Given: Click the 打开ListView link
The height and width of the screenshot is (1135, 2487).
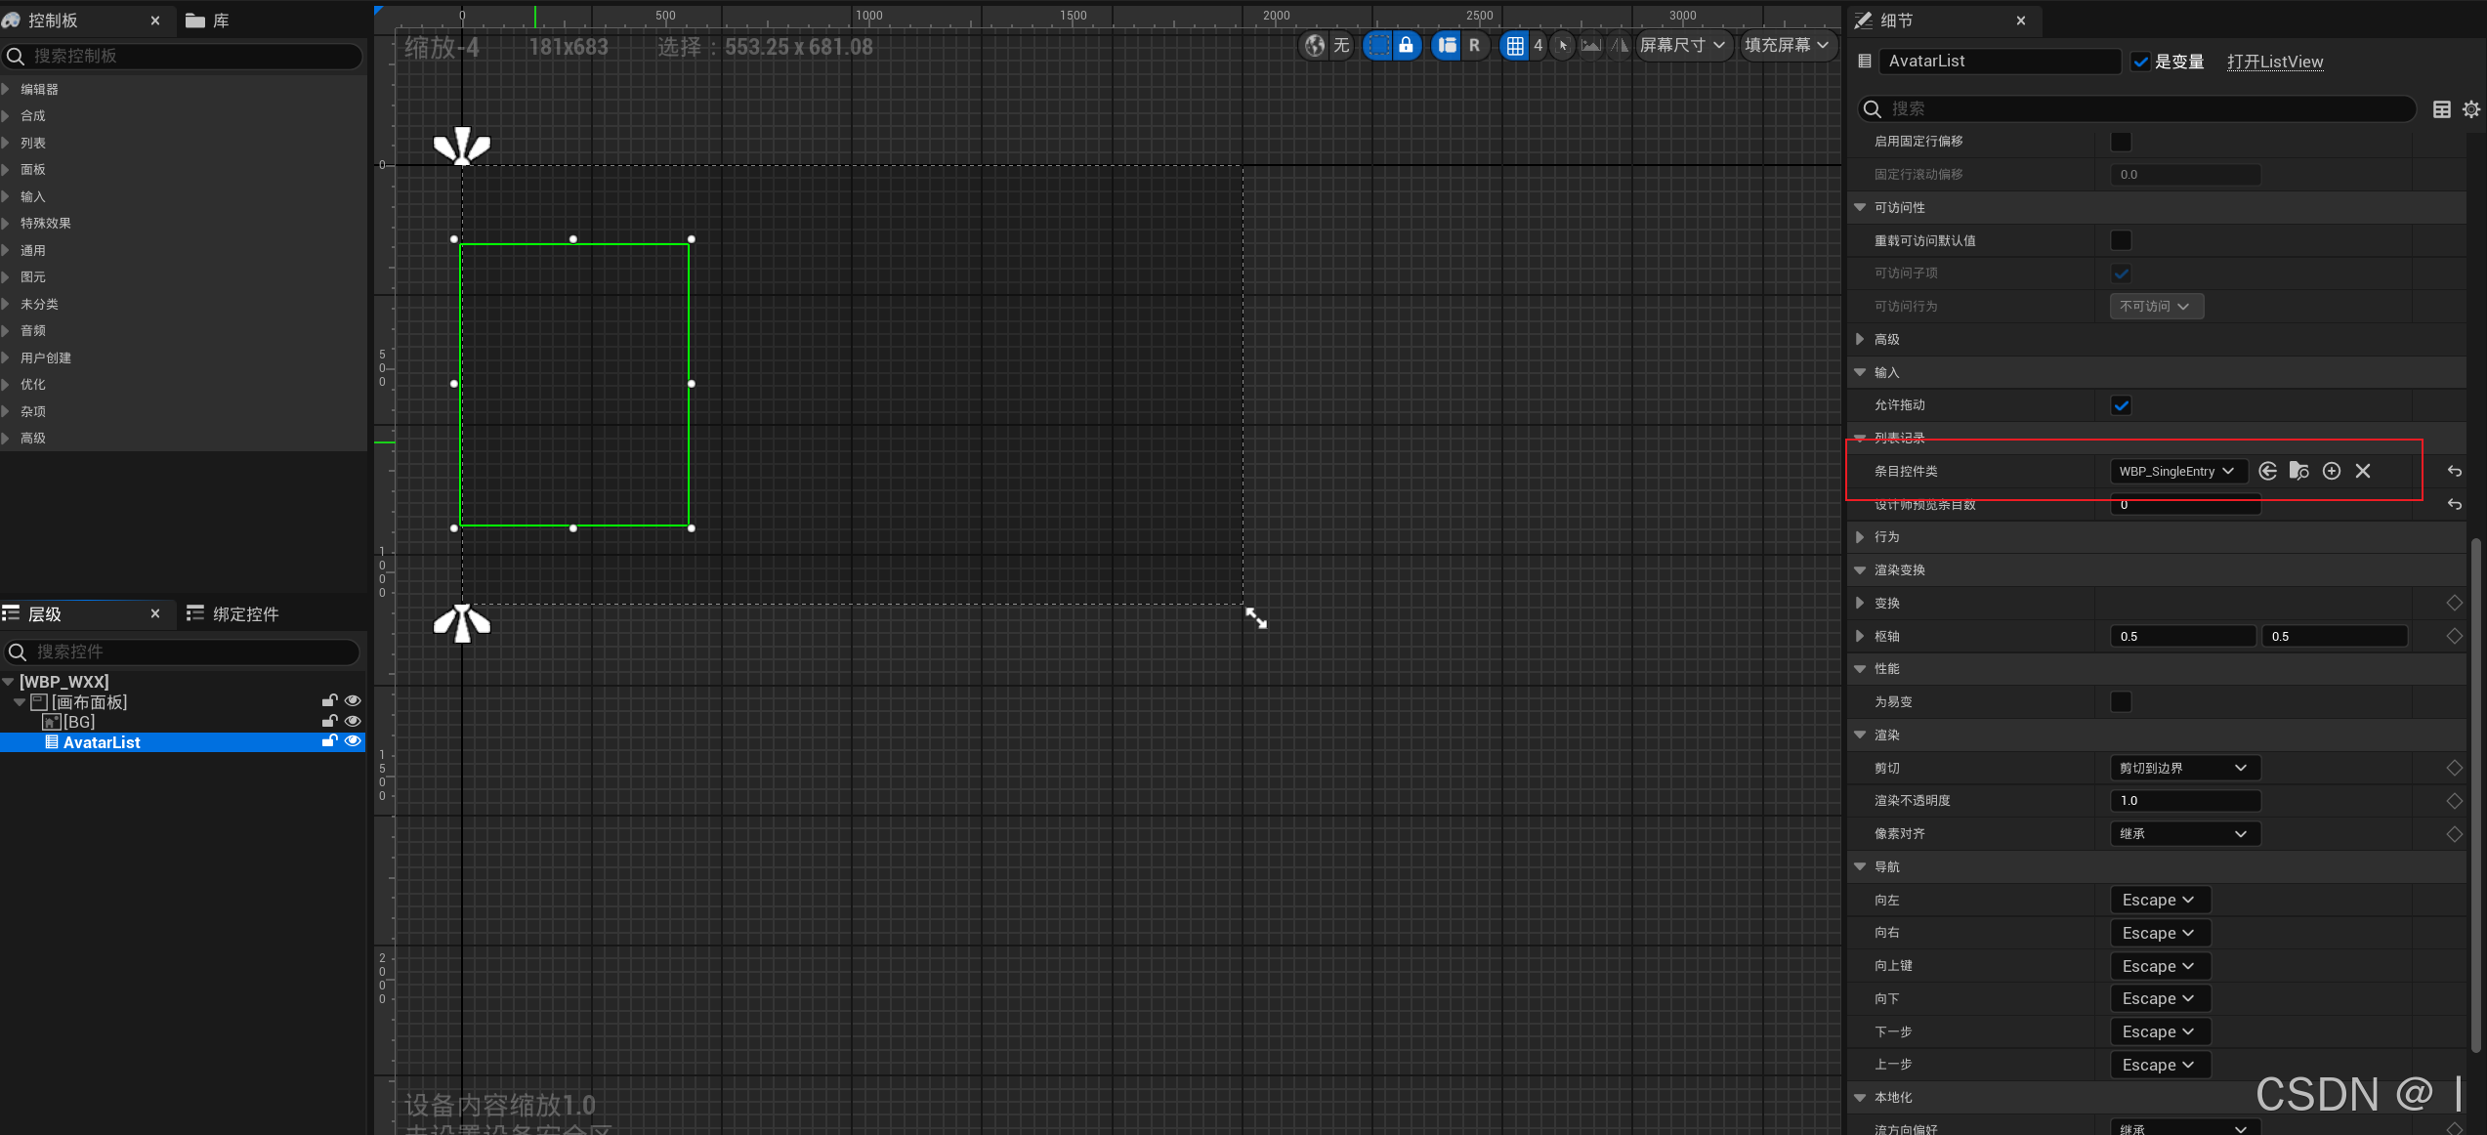Looking at the screenshot, I should (x=2274, y=62).
